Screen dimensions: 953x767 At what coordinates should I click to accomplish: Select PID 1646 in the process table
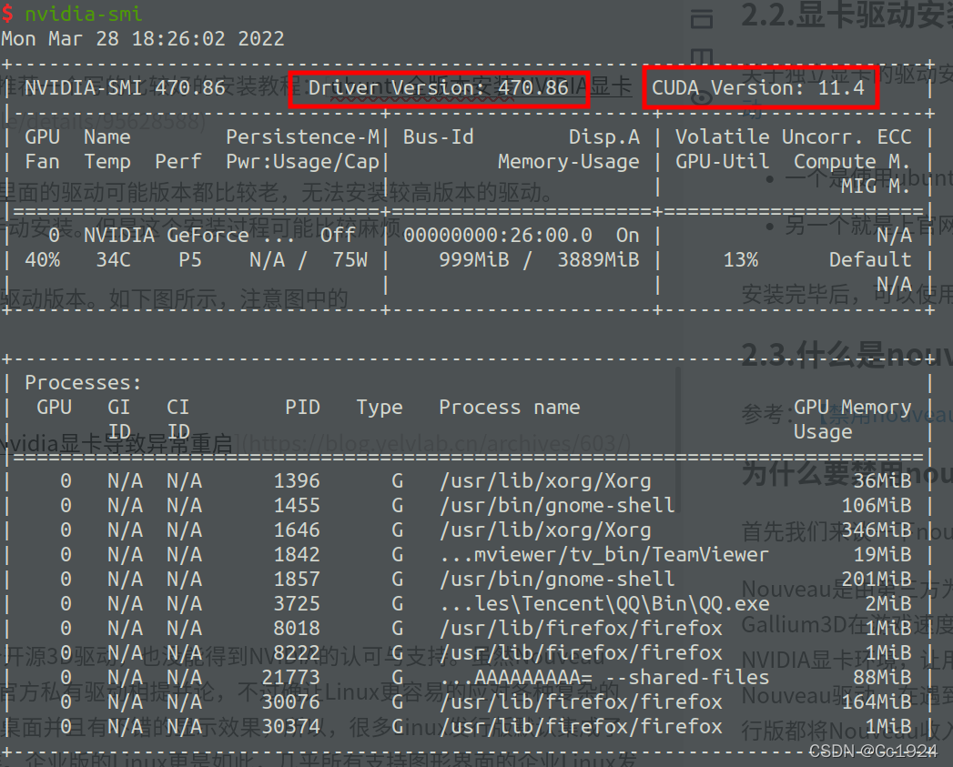pyautogui.click(x=297, y=530)
